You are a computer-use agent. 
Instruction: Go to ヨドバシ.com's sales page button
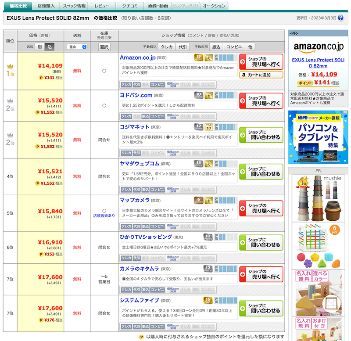click(261, 101)
